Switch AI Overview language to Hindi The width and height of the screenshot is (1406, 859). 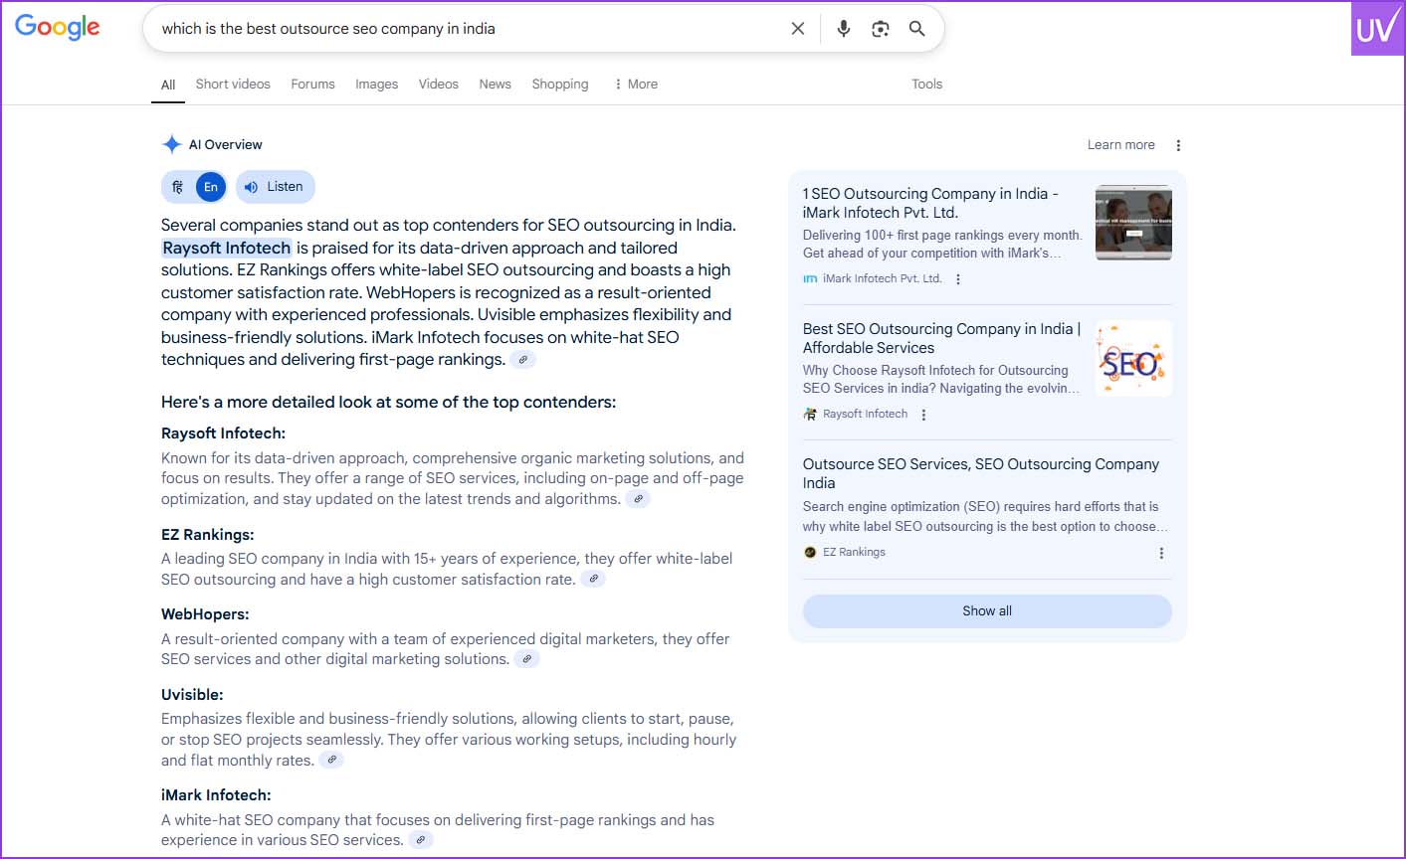click(178, 187)
